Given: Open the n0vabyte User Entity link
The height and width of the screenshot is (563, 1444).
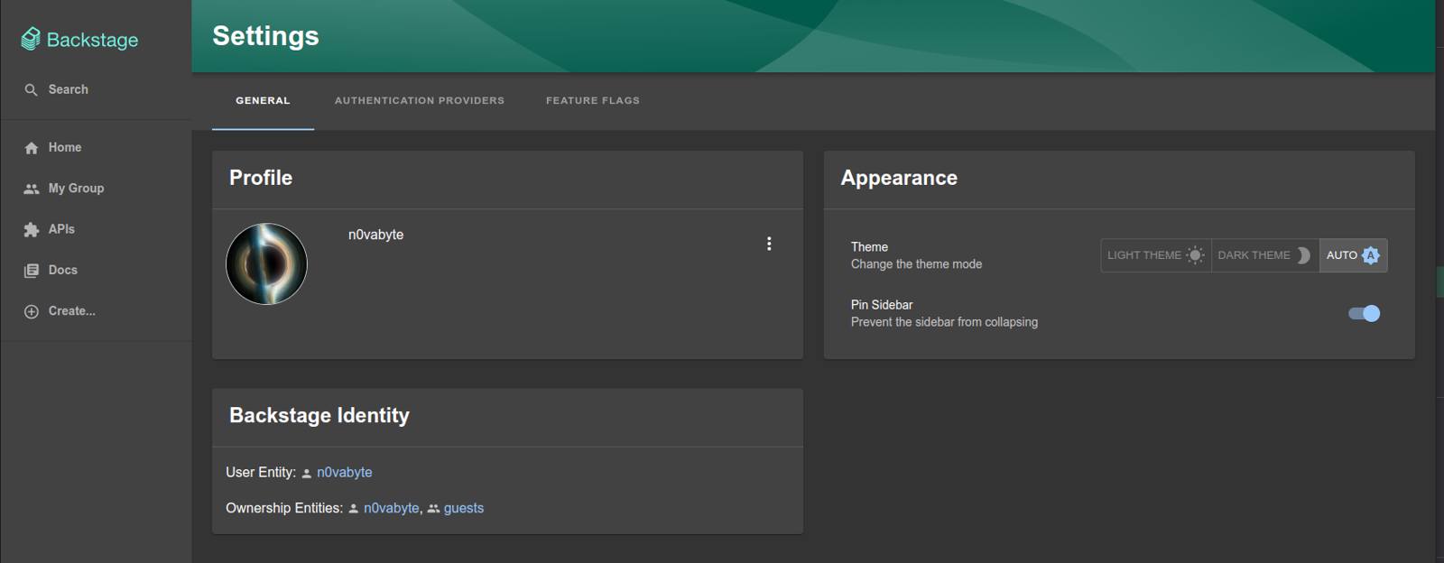Looking at the screenshot, I should pos(344,472).
